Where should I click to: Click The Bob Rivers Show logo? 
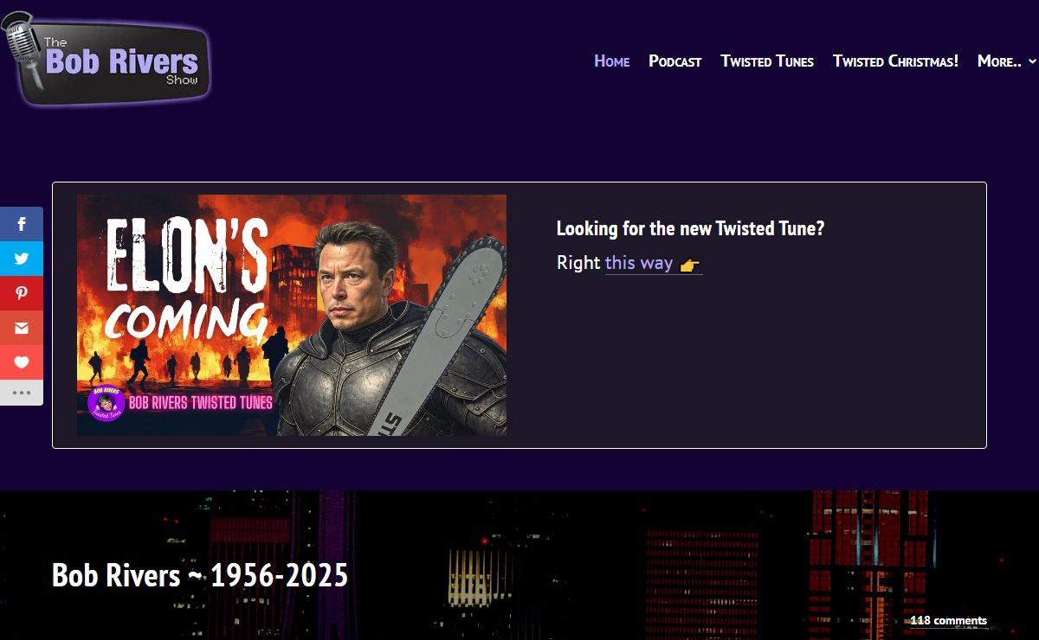[106, 60]
